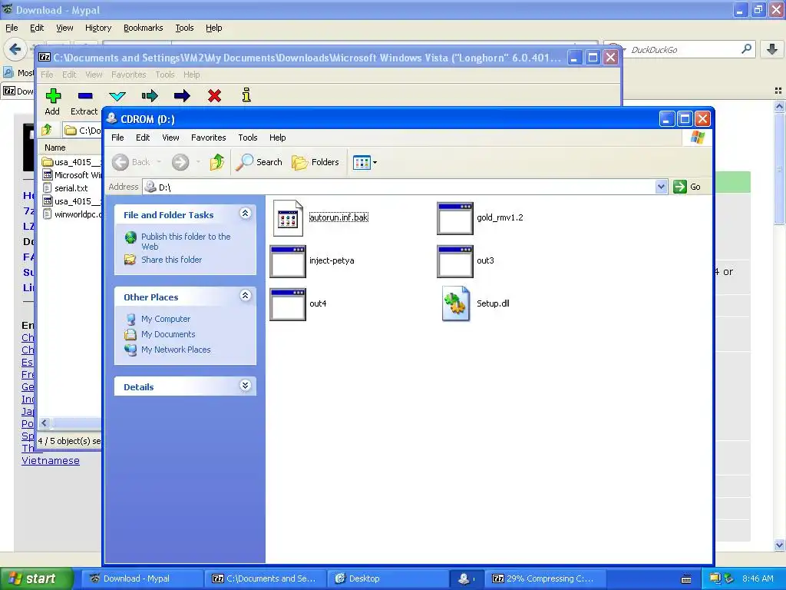Viewport: 786px width, 590px height.
Task: Click the 7-Zip Info icon
Action: click(x=246, y=94)
